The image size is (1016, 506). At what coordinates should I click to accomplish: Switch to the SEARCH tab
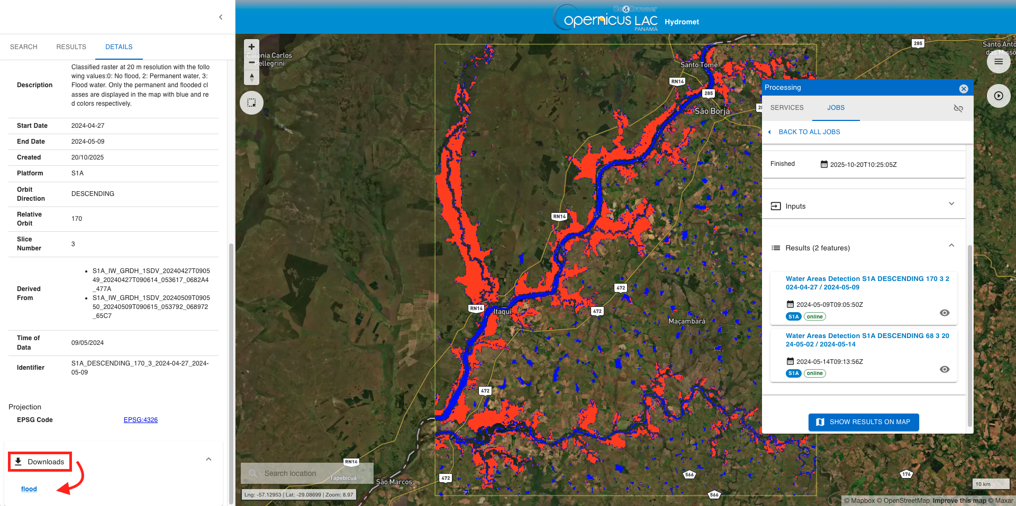click(x=24, y=47)
